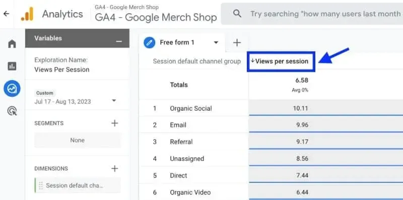Click the Jul 17 - Aug 13, 2023 date range
This screenshot has width=403, height=200.
(x=62, y=102)
